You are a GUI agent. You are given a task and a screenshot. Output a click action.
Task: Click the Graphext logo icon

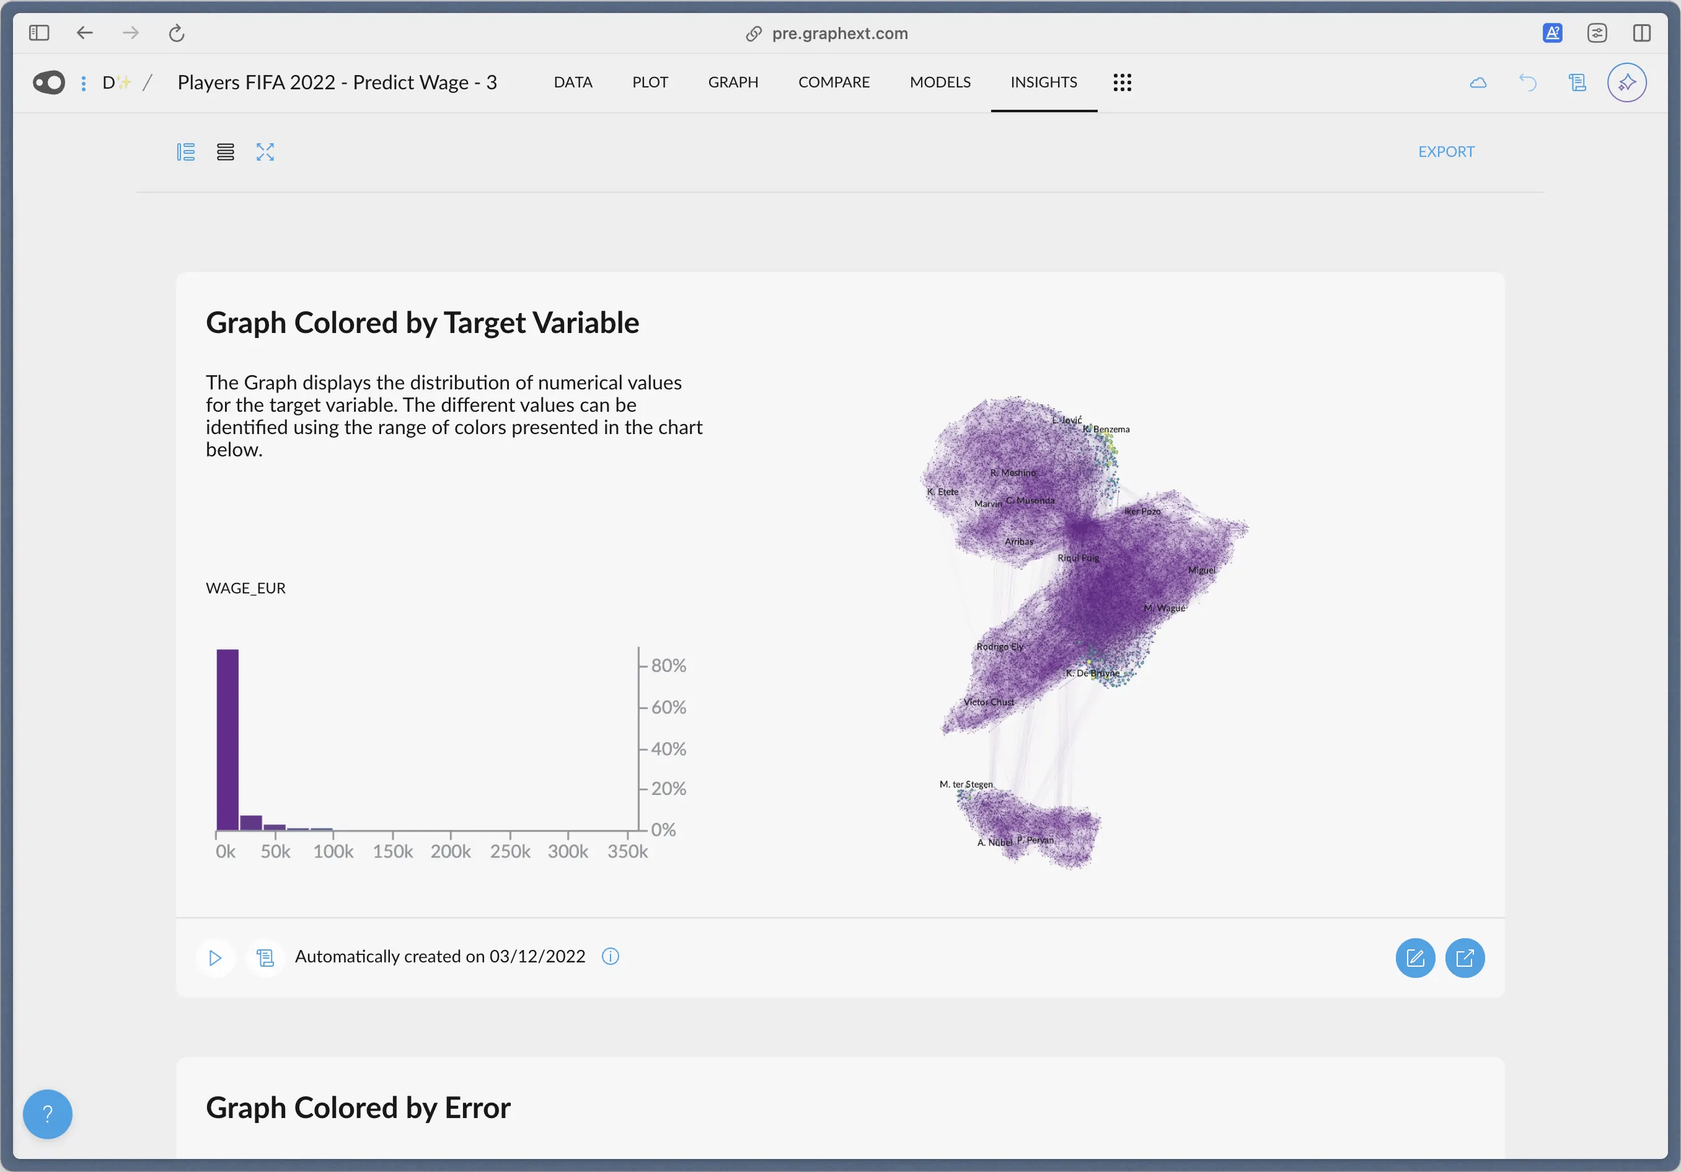click(x=49, y=82)
